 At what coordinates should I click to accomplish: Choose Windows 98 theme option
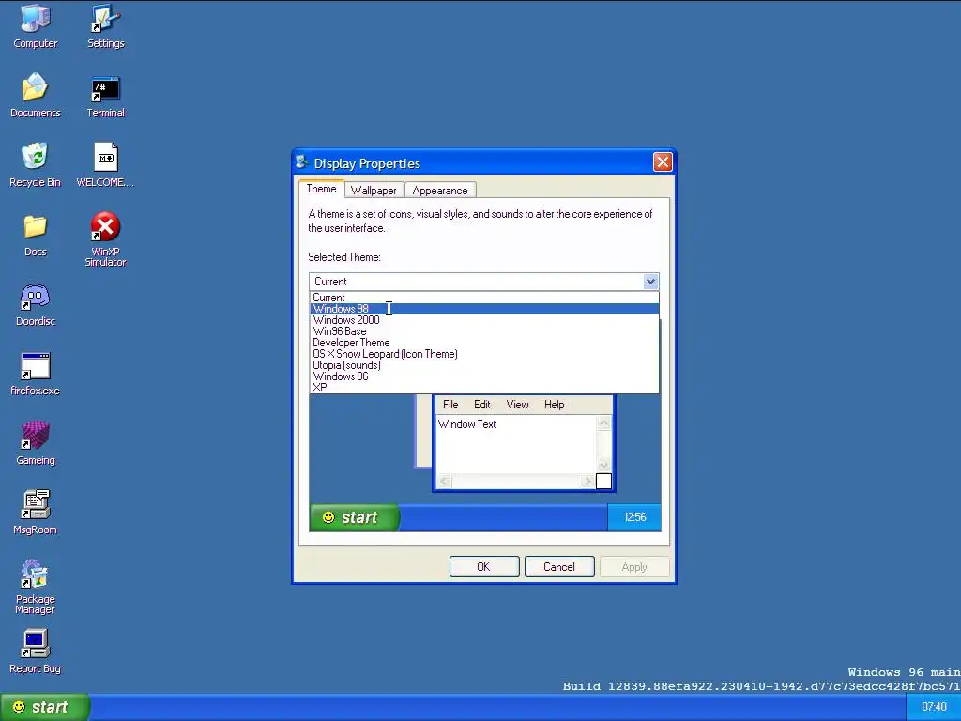tap(484, 308)
